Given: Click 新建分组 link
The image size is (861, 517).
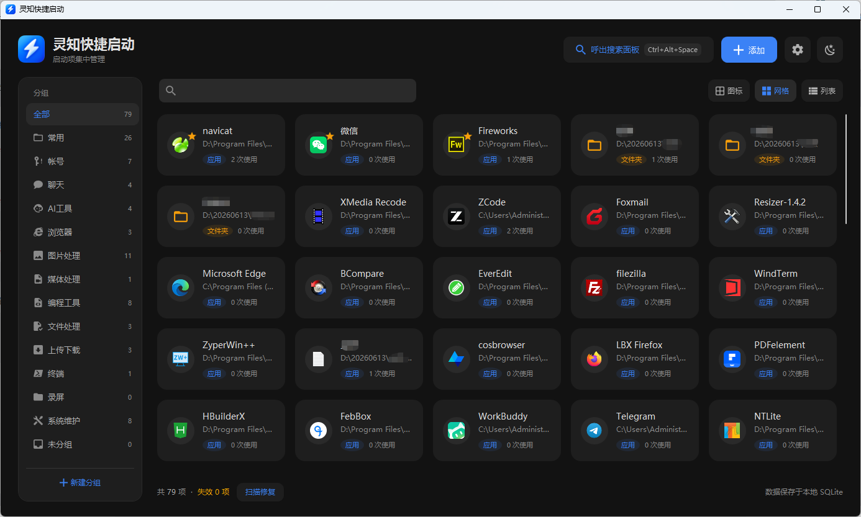Looking at the screenshot, I should pos(80,482).
